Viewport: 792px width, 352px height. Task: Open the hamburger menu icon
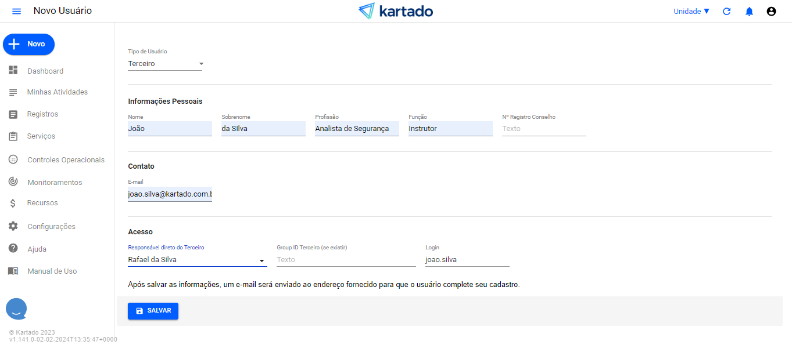[16, 12]
